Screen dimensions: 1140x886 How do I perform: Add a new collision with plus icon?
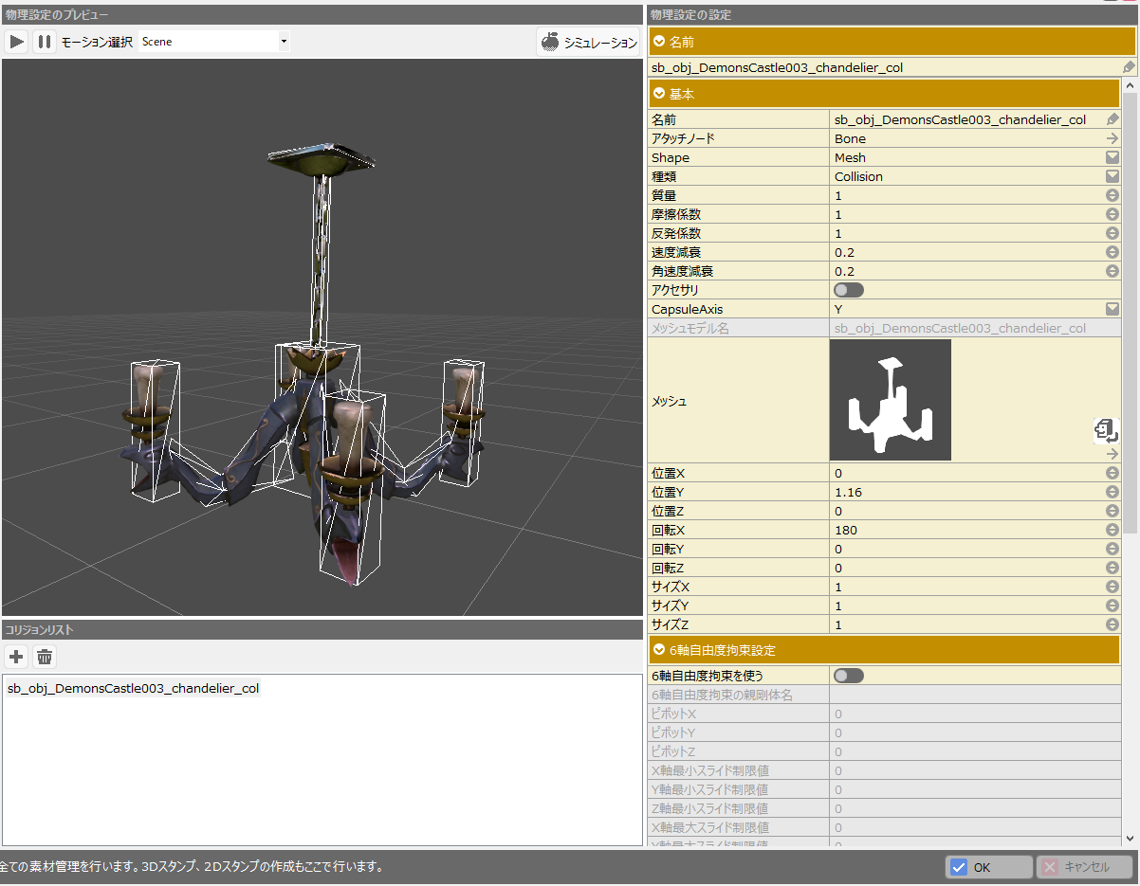pos(16,657)
